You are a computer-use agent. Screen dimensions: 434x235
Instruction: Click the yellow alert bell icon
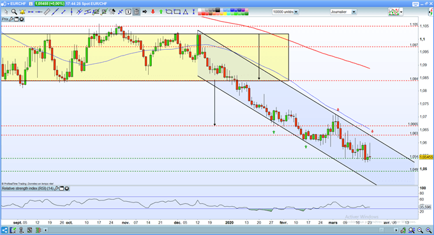click(x=22, y=11)
